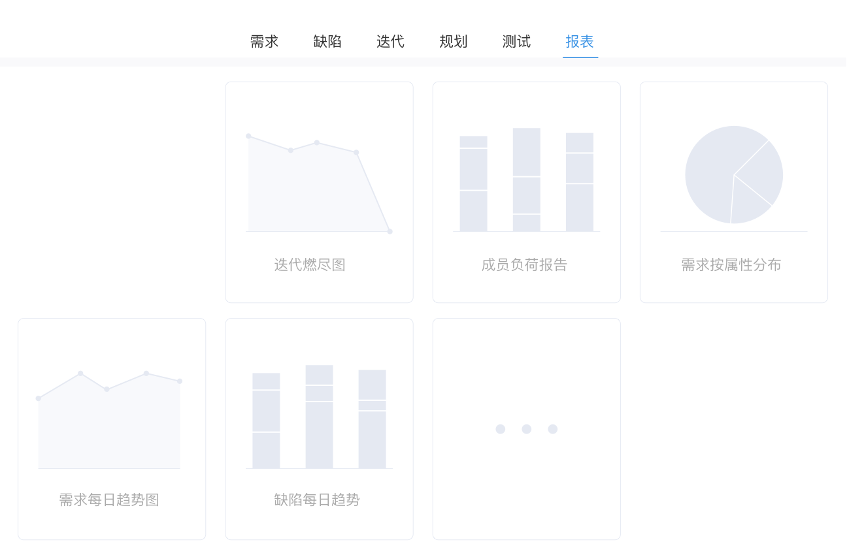This screenshot has height=555, width=847.
Task: Open the 缺陷每日趋势 report label
Action: (317, 500)
